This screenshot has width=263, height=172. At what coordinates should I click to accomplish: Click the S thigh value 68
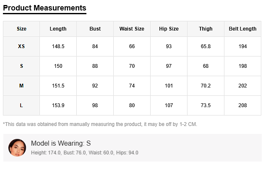point(206,66)
